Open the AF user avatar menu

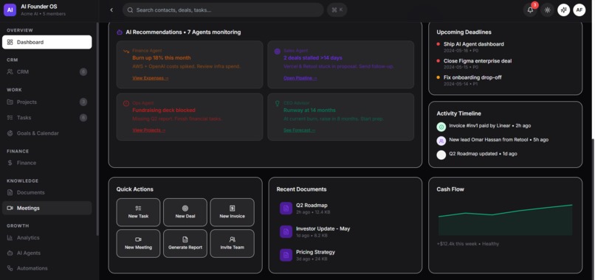pos(579,10)
